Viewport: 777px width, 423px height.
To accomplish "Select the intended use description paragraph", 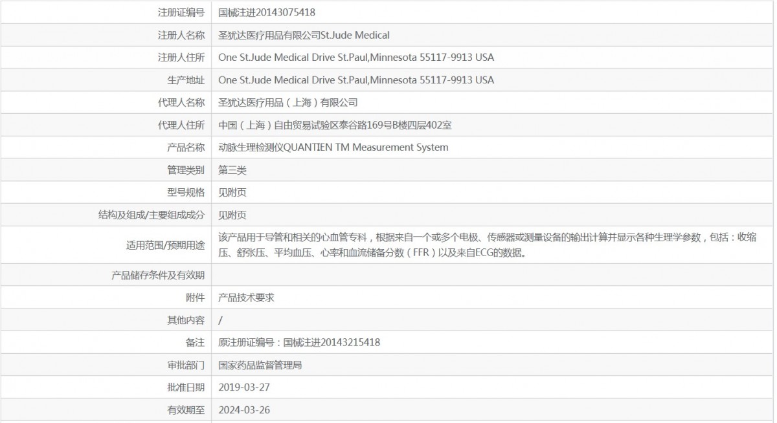I will coord(488,245).
